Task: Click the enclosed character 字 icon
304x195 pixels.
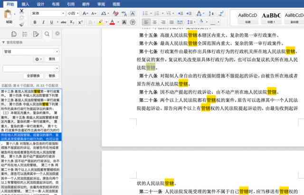Action: pyautogui.click(x=133, y=22)
